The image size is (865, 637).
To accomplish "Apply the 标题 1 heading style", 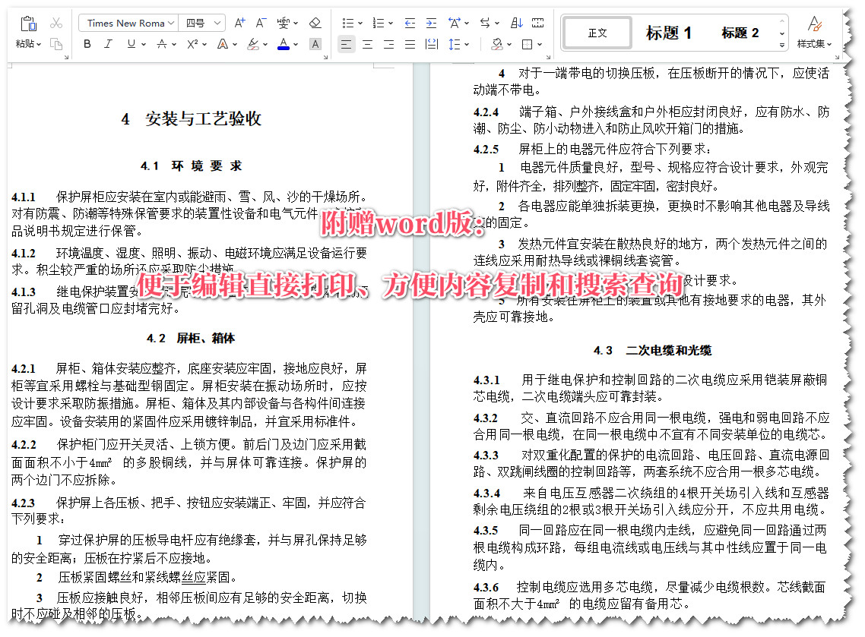I will pos(670,33).
